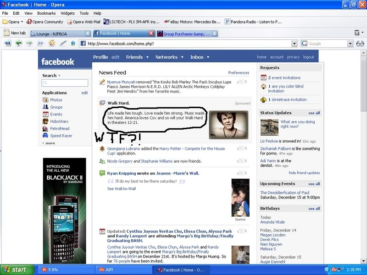Go forward using the green Forward arrow
The width and height of the screenshot is (367, 275).
click(x=29, y=43)
